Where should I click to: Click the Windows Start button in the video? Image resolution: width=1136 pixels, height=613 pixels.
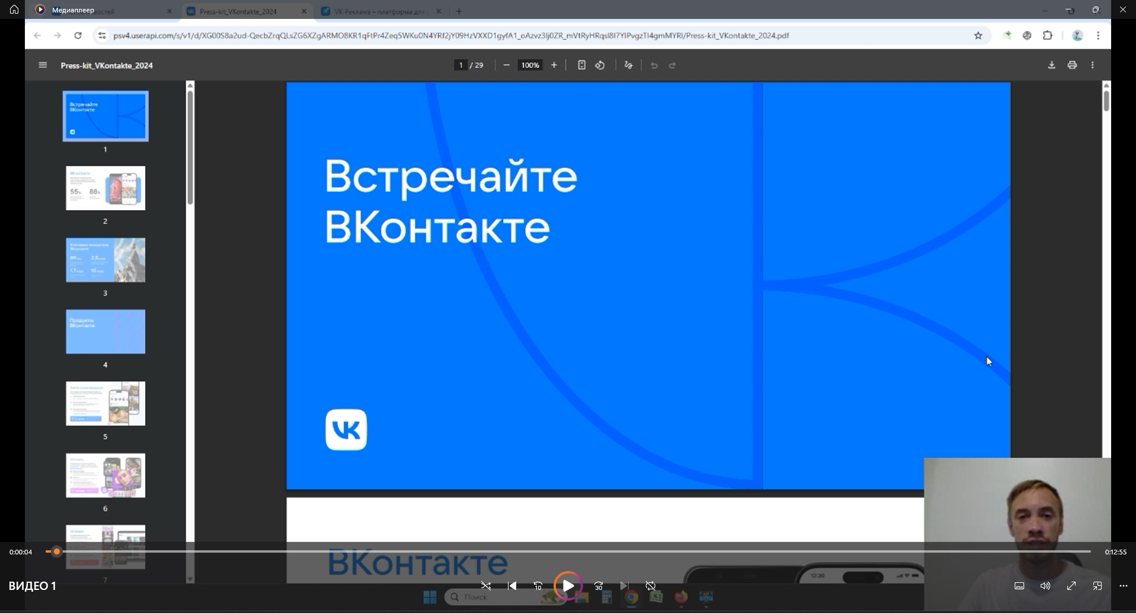(x=430, y=597)
